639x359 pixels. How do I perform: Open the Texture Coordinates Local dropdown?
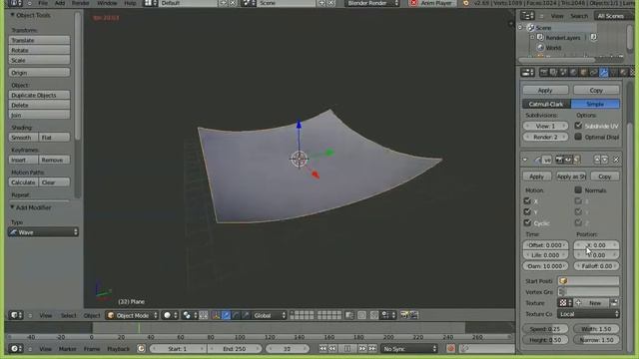point(588,314)
